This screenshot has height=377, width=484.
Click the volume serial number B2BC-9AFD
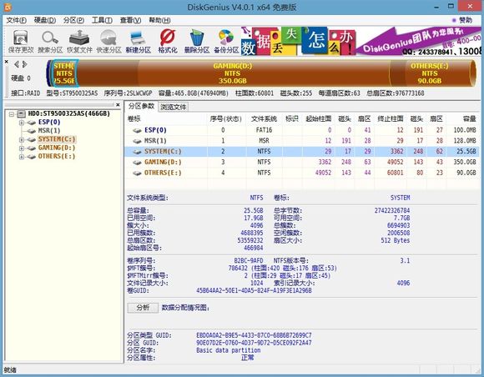click(x=248, y=261)
